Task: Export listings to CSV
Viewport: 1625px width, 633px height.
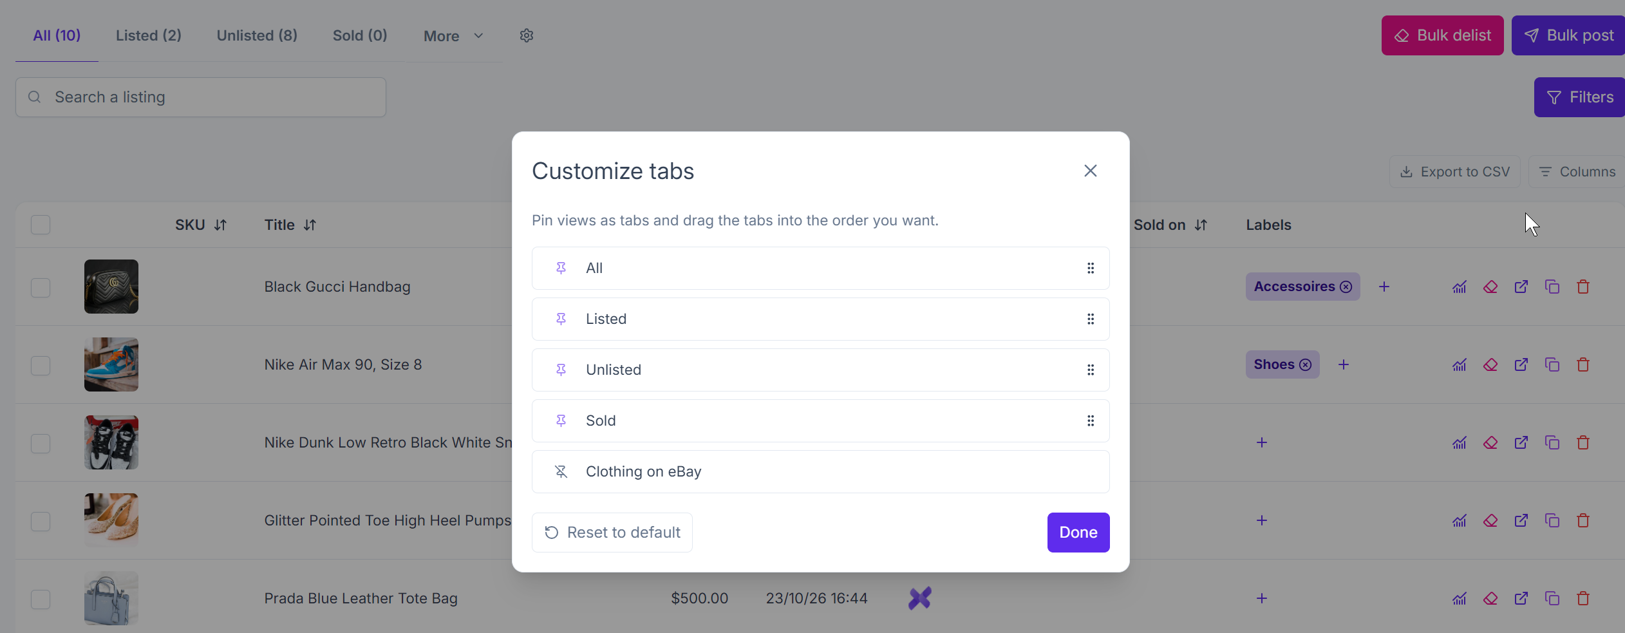Action: 1454,172
